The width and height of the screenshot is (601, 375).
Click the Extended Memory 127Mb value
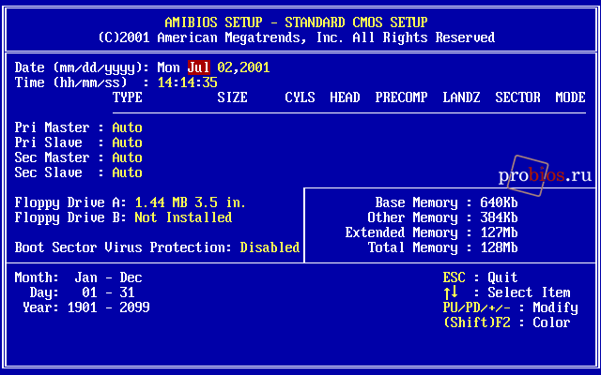coord(499,232)
